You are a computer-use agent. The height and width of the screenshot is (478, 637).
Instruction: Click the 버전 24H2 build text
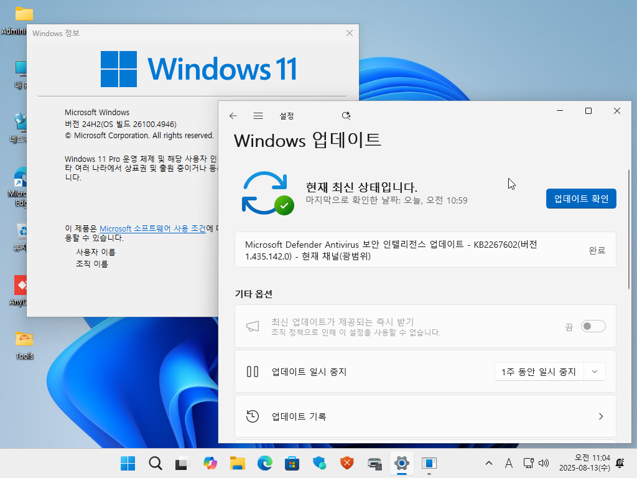tap(121, 124)
